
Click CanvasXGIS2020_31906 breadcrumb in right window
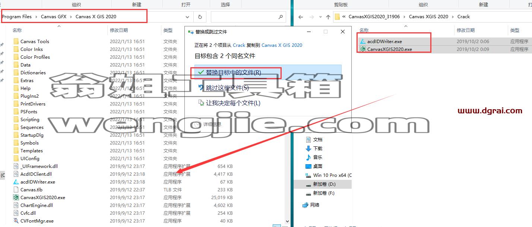(x=374, y=16)
